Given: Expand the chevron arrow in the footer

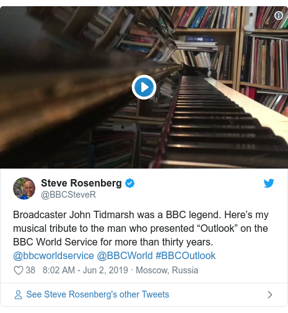Looking at the screenshot, I should coord(269,295).
